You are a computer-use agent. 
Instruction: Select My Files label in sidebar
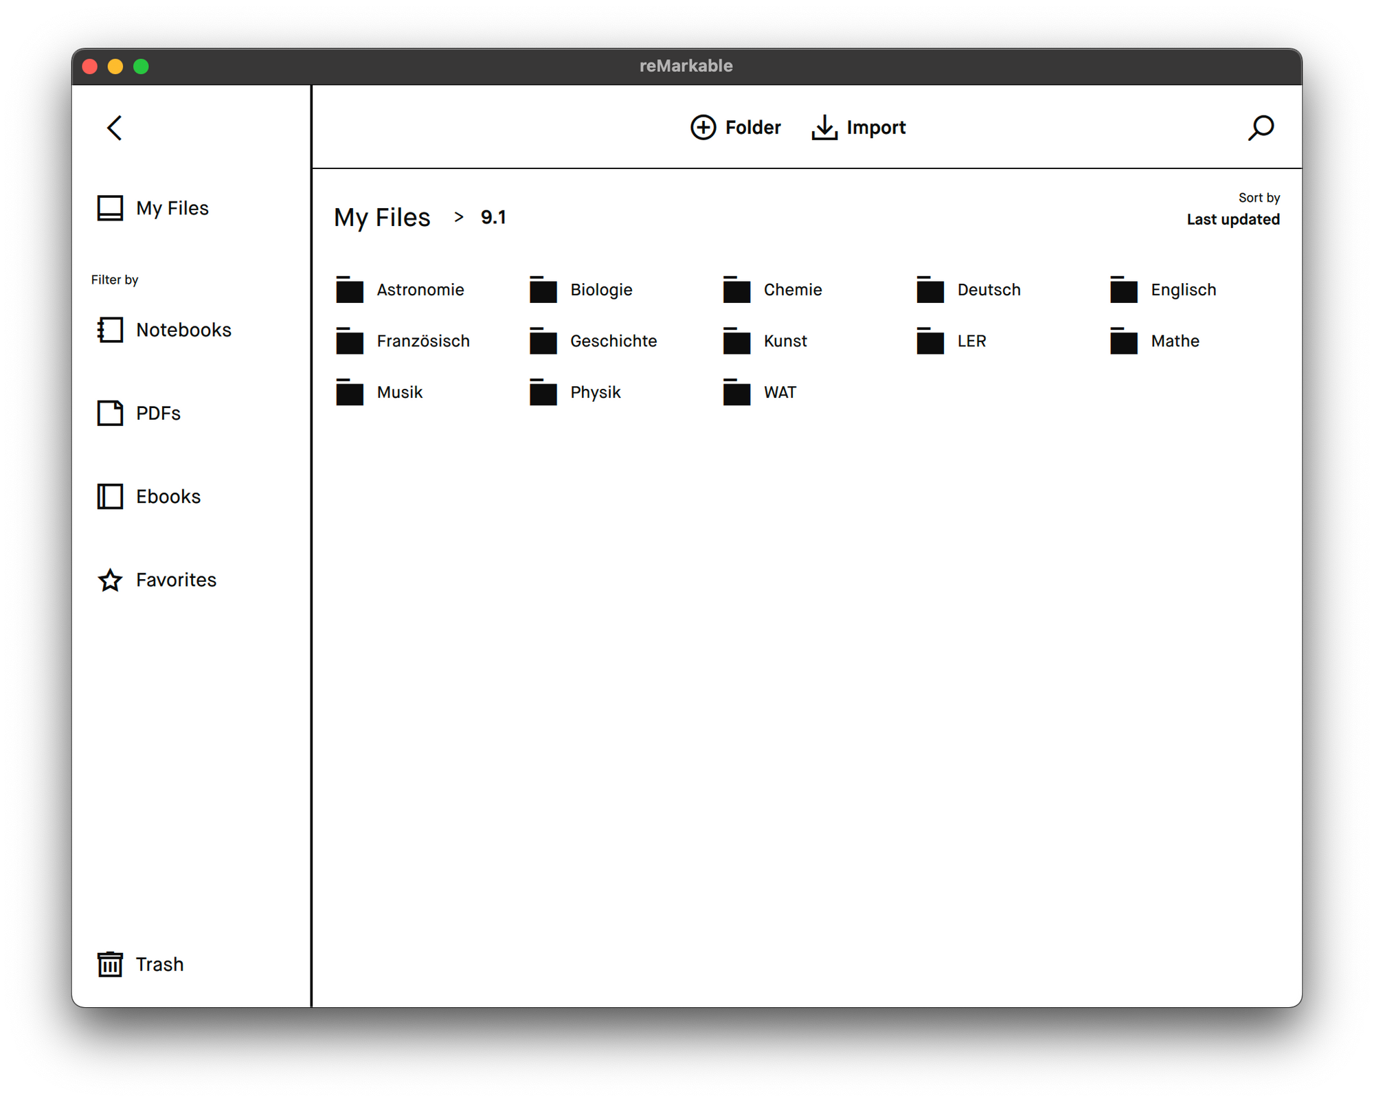coord(172,208)
